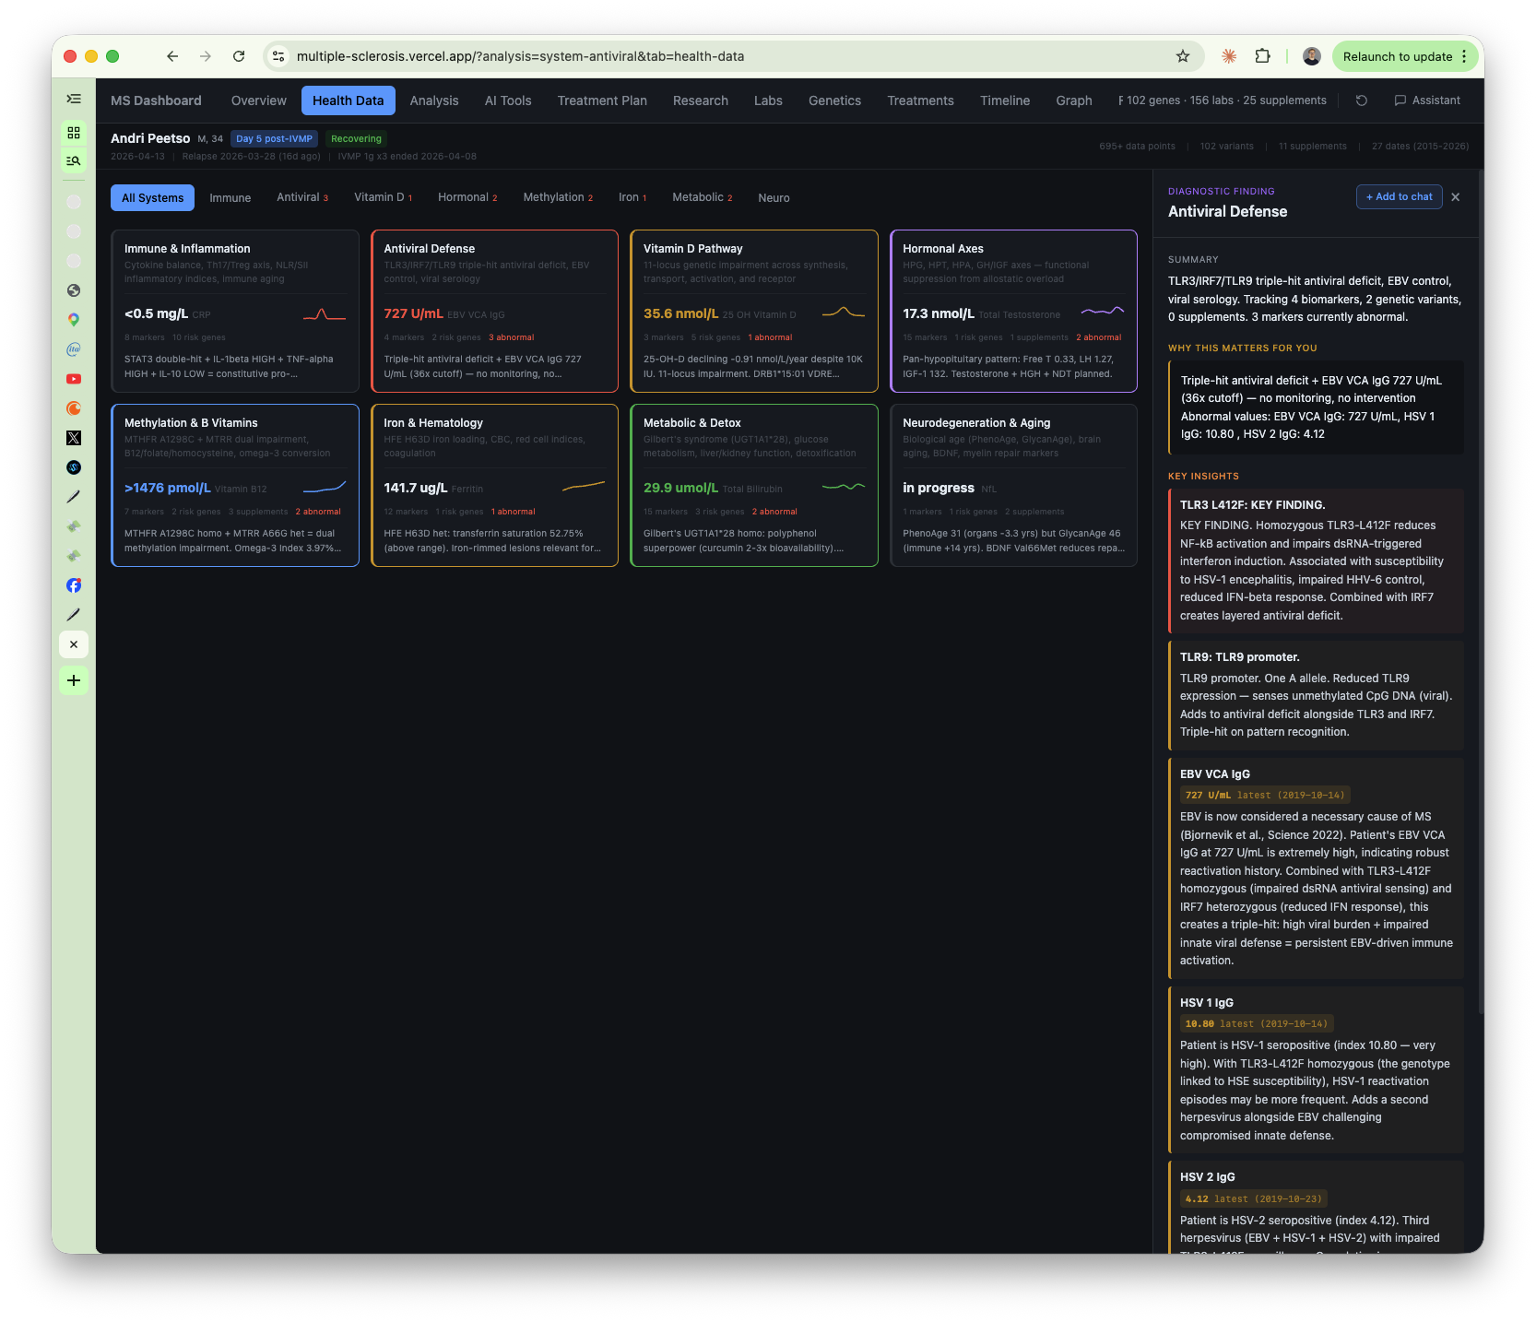Bookmark this page via the star icon
The height and width of the screenshot is (1322, 1536).
(x=1182, y=56)
